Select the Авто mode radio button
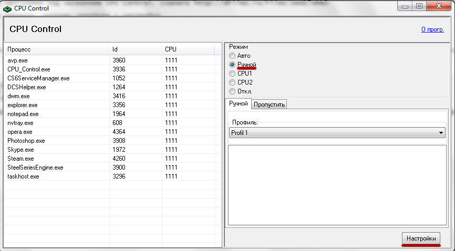 (x=232, y=56)
